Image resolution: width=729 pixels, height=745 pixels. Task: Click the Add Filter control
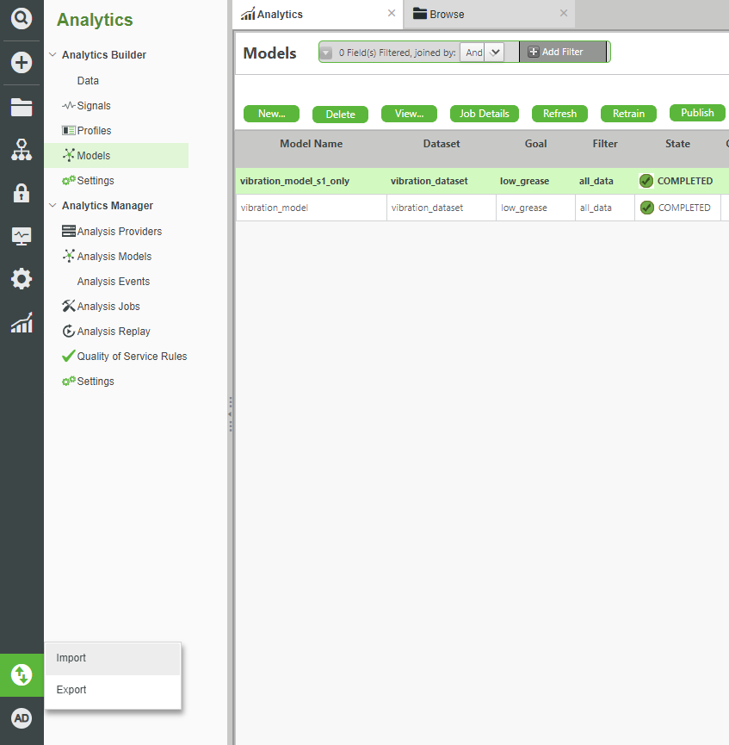(559, 52)
